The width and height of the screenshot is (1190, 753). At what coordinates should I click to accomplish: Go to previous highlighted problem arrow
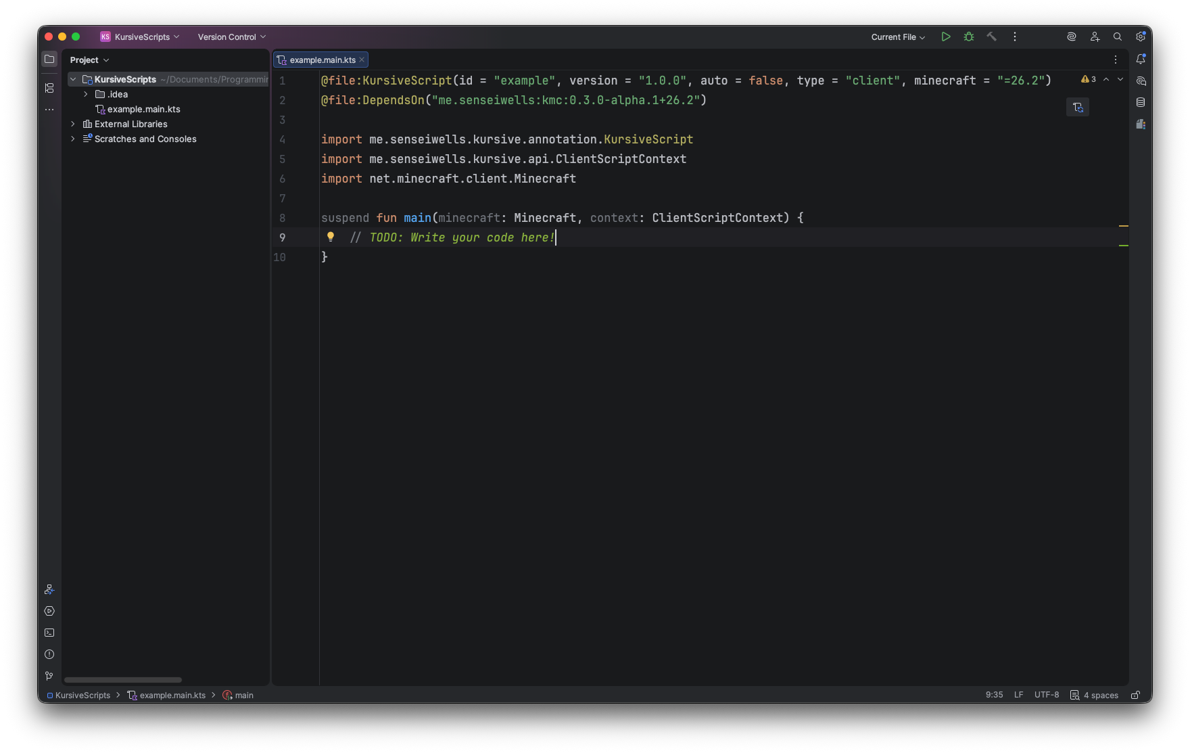point(1106,79)
